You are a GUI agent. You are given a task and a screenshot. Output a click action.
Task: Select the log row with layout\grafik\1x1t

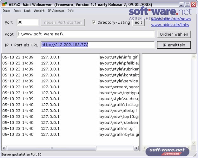pyautogui.click(x=70, y=105)
